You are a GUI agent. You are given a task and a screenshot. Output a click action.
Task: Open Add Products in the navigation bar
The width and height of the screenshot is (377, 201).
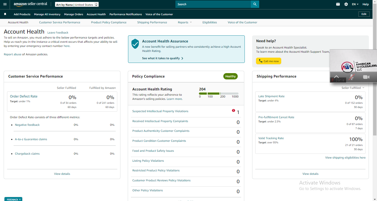(22, 14)
